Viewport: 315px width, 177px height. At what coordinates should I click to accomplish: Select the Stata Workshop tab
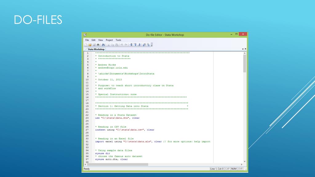pos(96,49)
